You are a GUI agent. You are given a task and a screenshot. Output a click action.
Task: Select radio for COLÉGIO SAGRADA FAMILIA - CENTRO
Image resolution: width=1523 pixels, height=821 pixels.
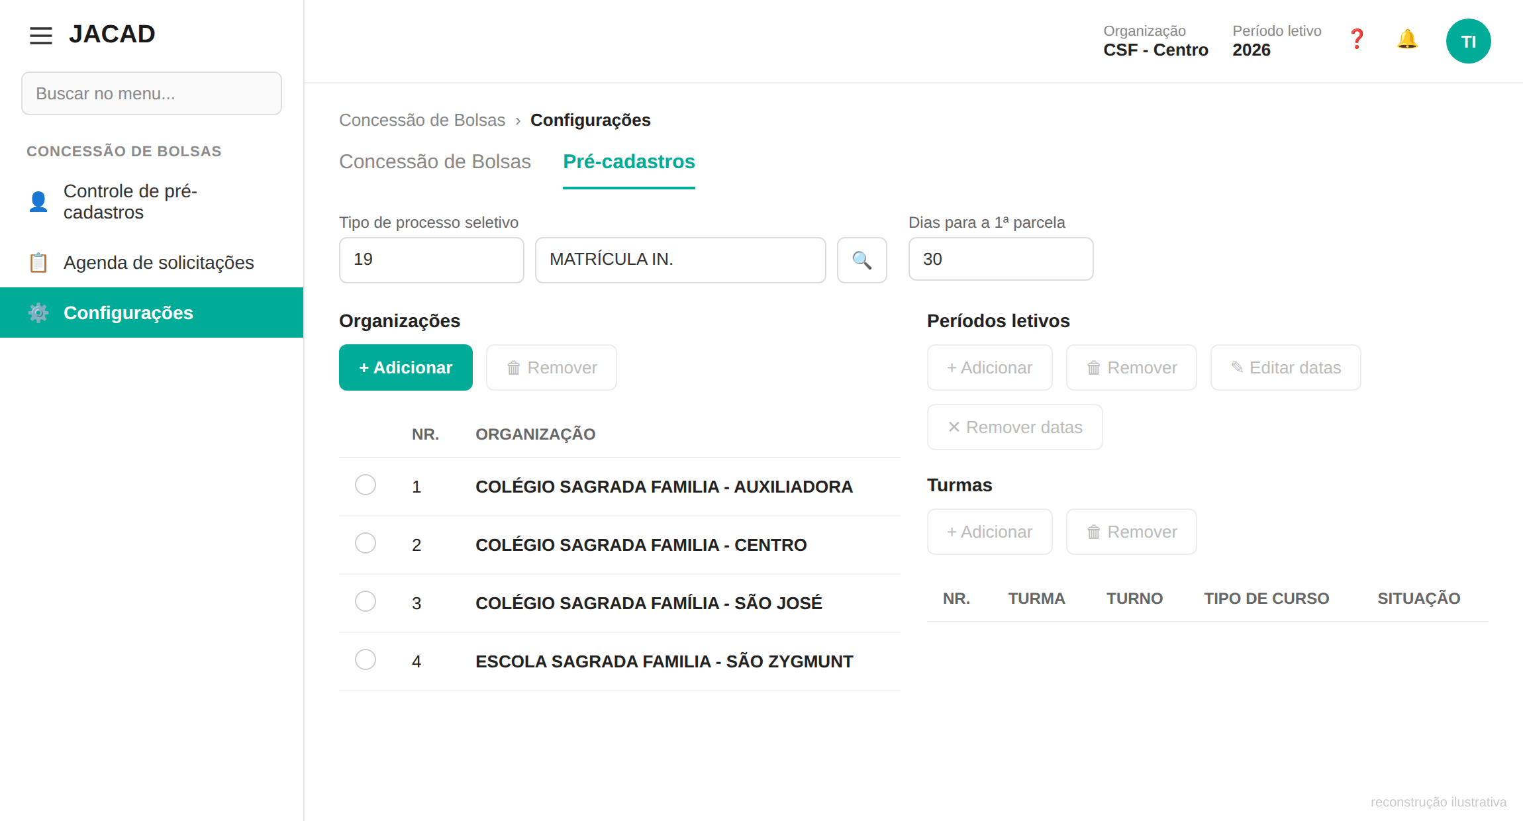click(x=366, y=543)
